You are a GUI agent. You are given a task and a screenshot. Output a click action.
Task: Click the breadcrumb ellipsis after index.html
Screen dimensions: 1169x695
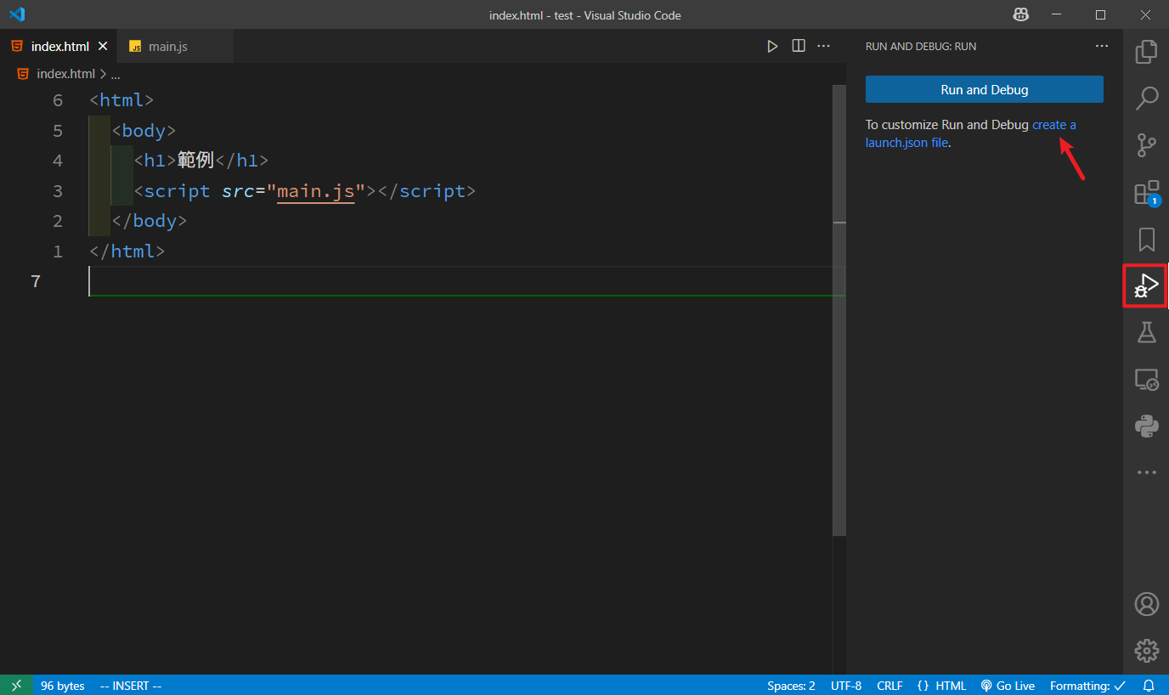[x=116, y=74]
